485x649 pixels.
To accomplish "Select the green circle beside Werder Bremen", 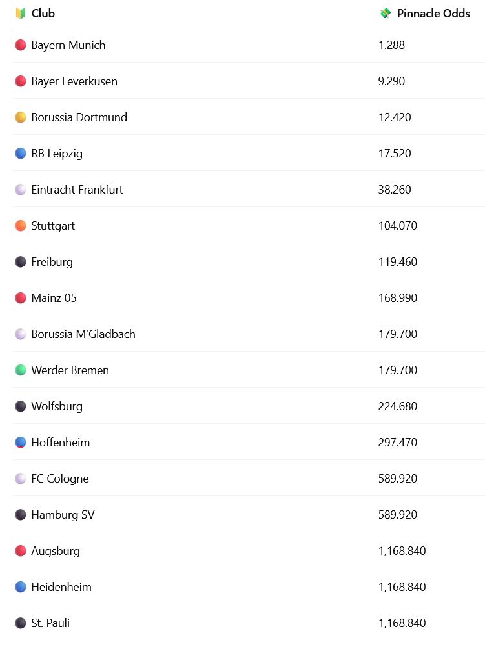I will pos(20,370).
